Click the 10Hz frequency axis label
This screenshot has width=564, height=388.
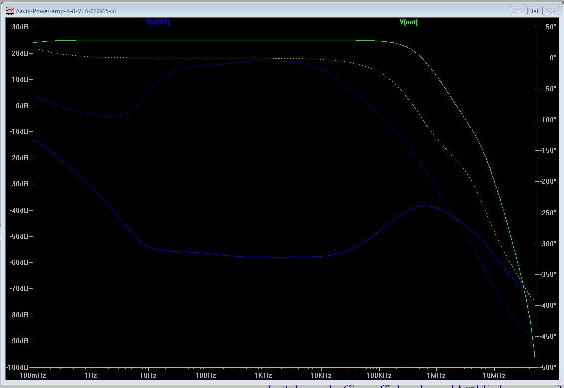tap(148, 376)
